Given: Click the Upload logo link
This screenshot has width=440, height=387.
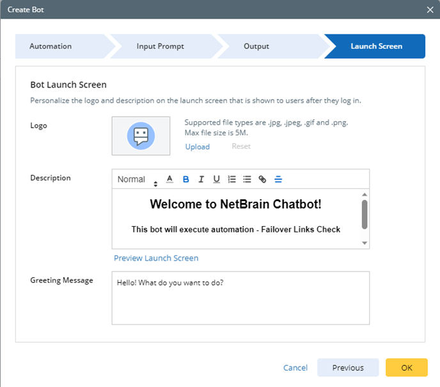Looking at the screenshot, I should (198, 147).
